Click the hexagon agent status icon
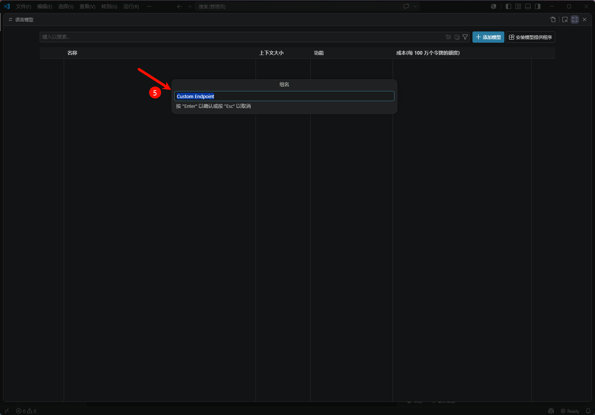 click(493, 6)
